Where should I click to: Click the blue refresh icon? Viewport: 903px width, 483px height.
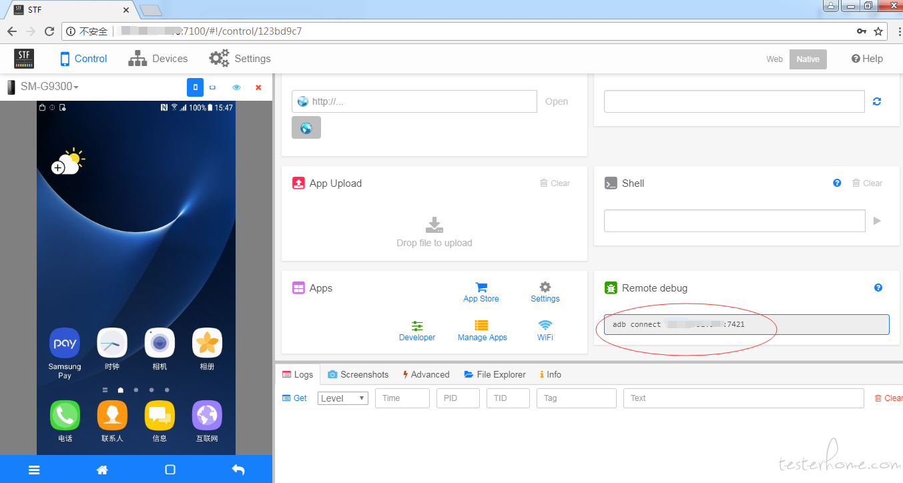pyautogui.click(x=877, y=101)
